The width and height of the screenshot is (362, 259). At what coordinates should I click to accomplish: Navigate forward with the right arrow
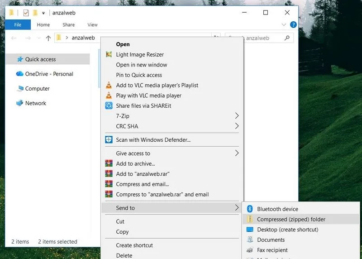click(x=28, y=38)
